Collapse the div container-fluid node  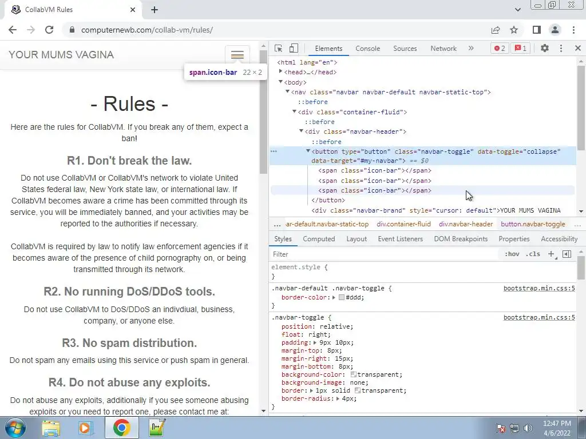[x=294, y=111]
